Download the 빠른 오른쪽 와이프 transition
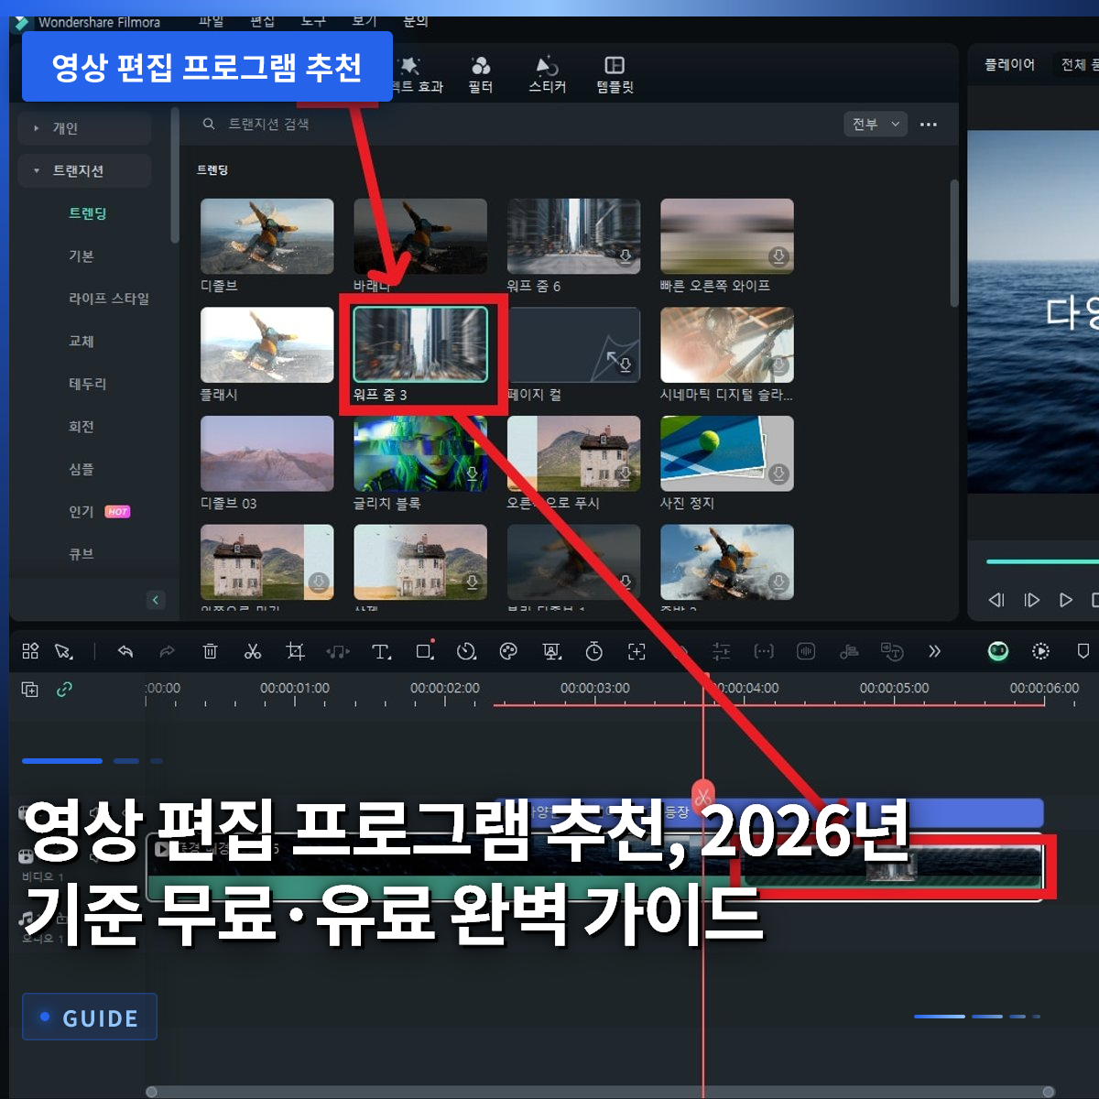1099x1099 pixels. 778,256
